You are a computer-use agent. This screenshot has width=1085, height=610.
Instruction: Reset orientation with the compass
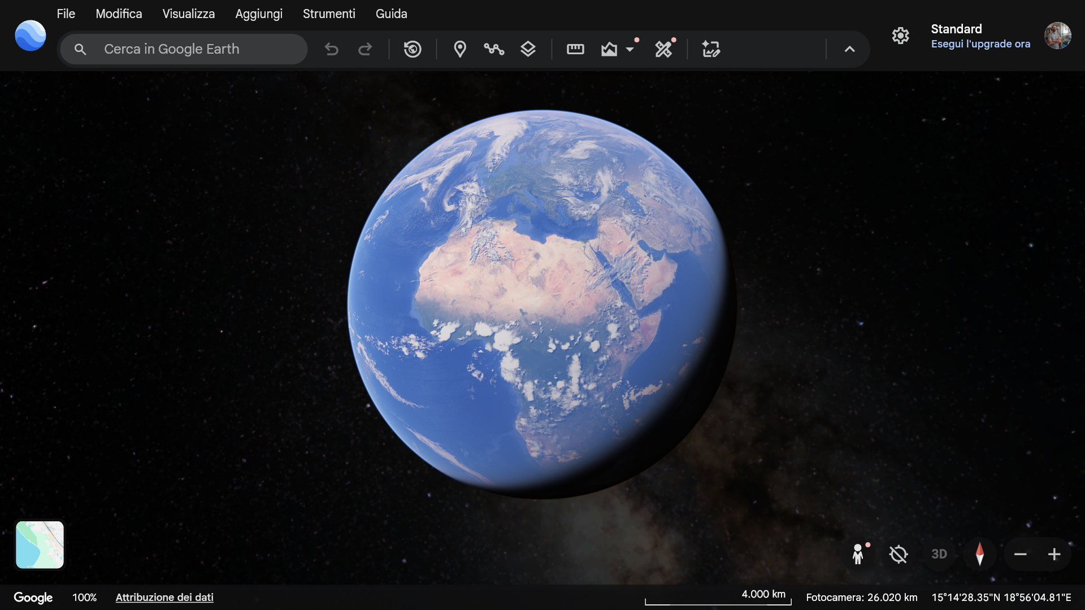(980, 554)
